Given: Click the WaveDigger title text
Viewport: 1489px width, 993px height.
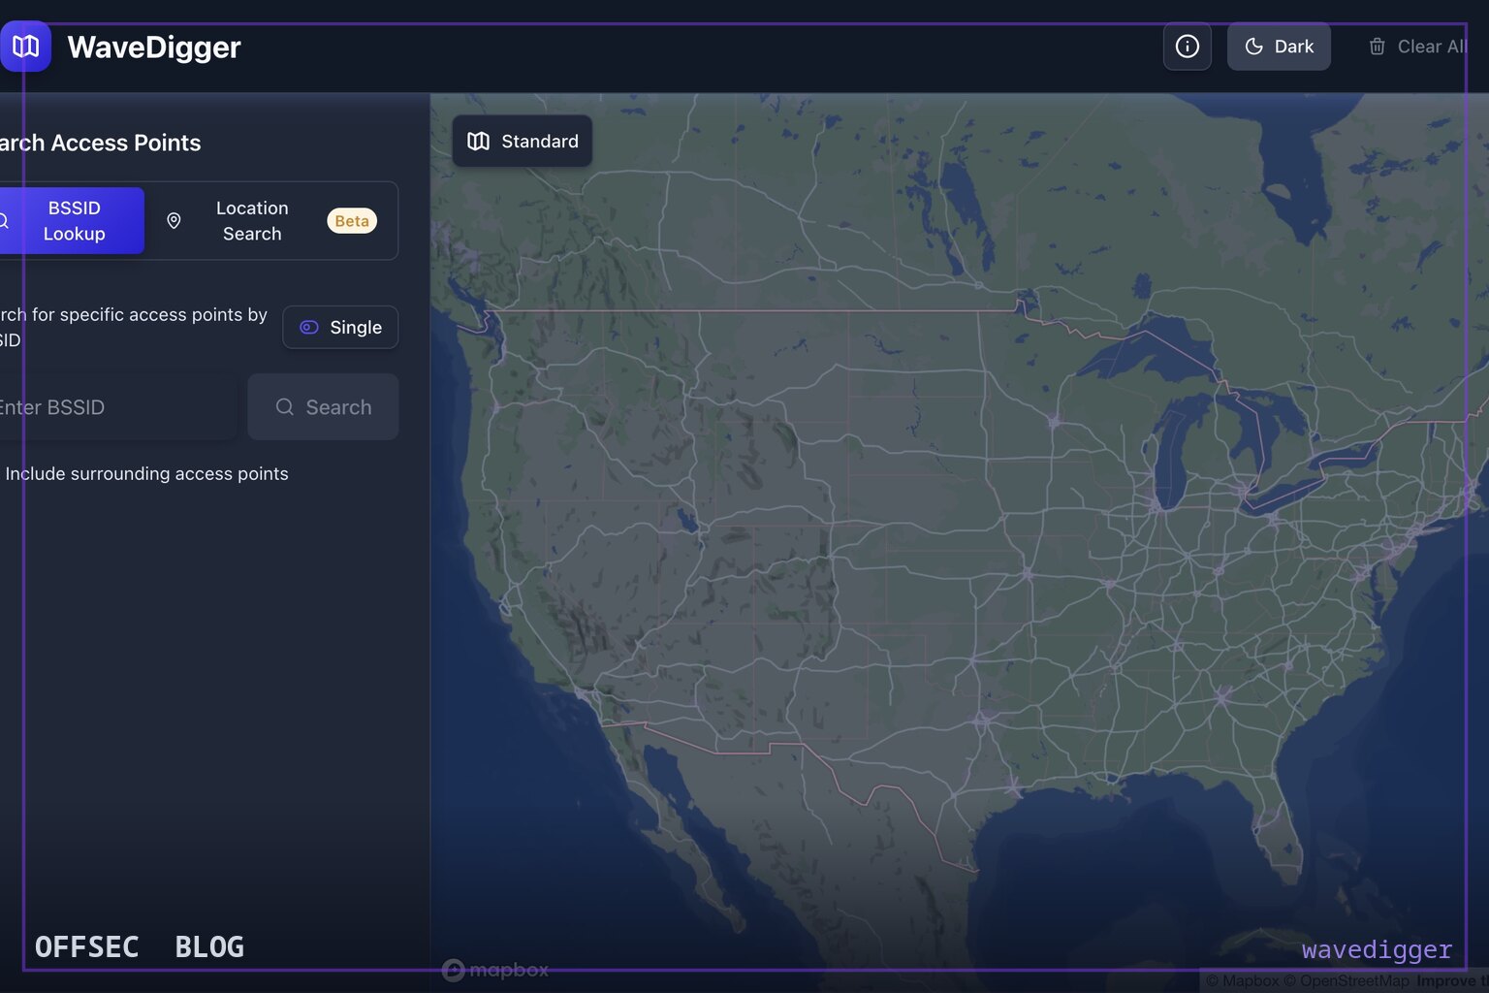Looking at the screenshot, I should point(154,47).
